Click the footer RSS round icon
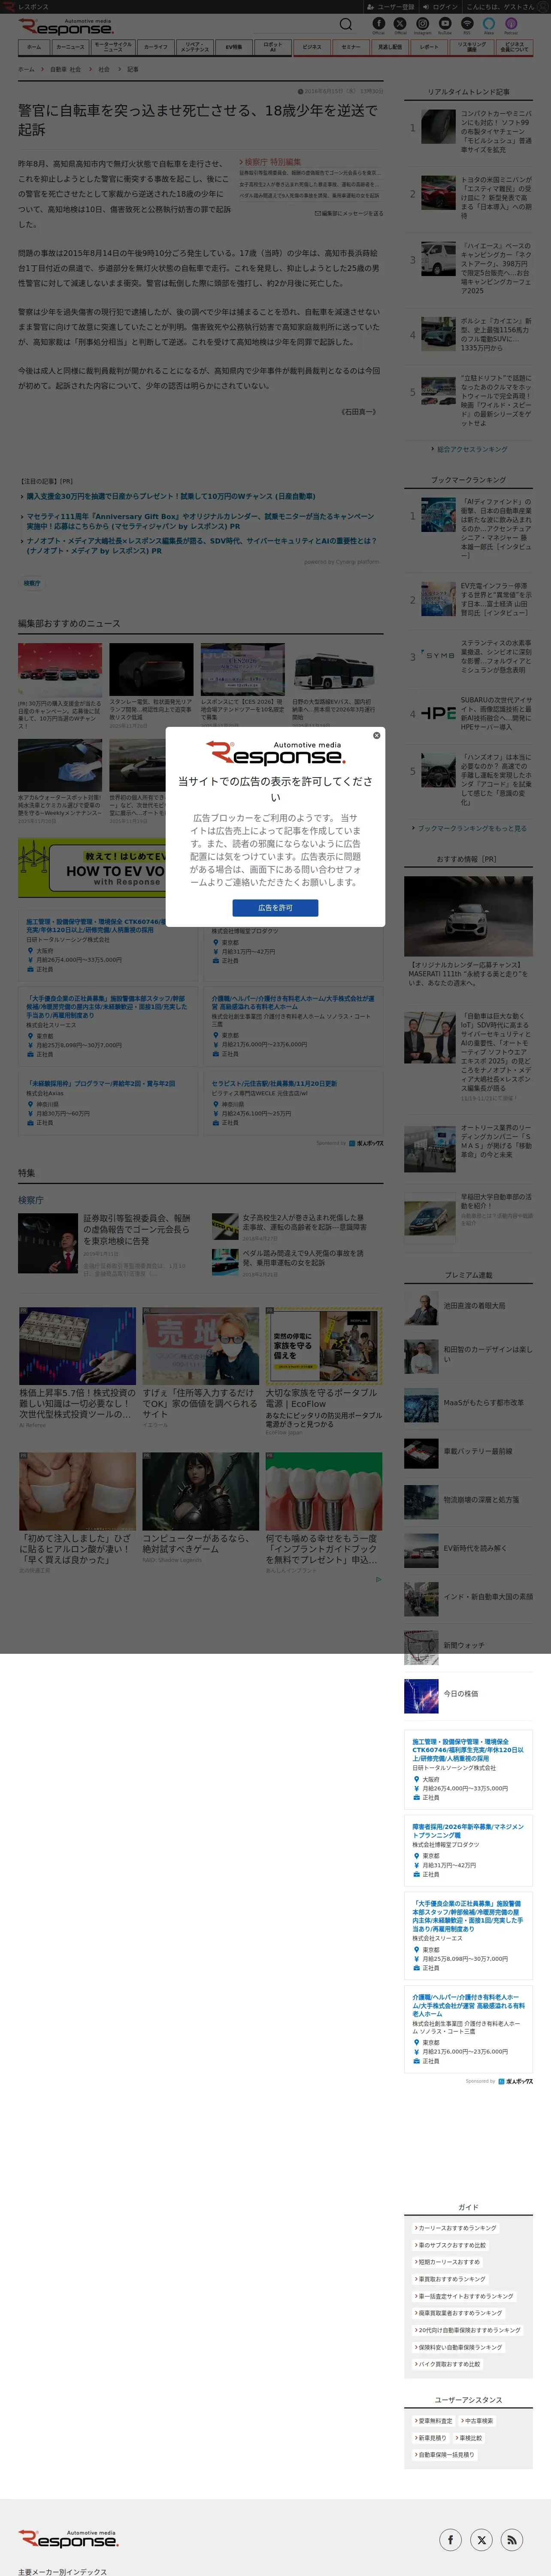Viewport: 551px width, 2576px height. click(x=512, y=2539)
